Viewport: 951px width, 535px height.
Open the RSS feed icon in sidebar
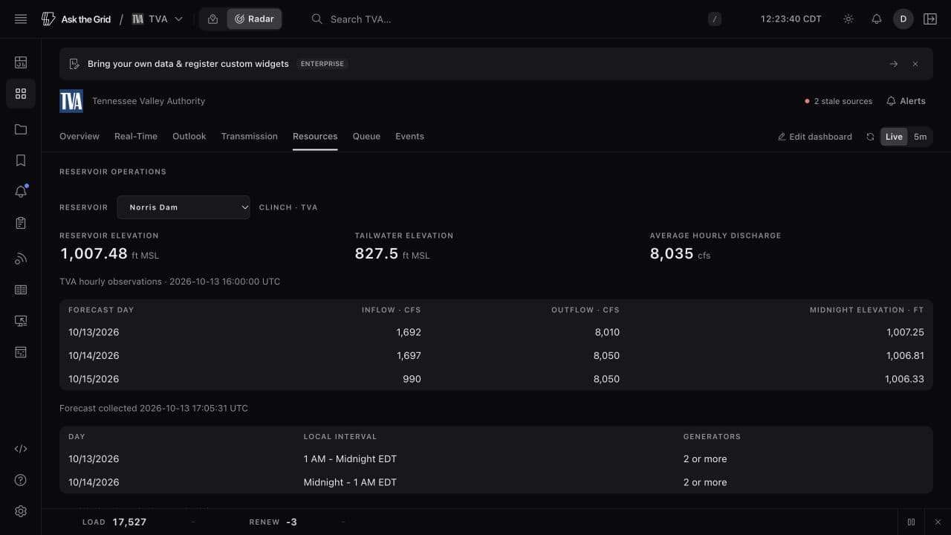(21, 259)
